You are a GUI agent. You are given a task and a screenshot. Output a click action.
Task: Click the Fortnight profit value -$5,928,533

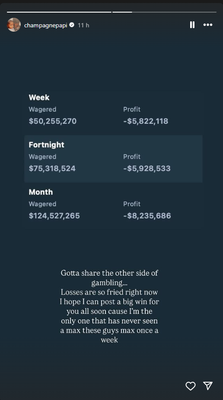147,168
